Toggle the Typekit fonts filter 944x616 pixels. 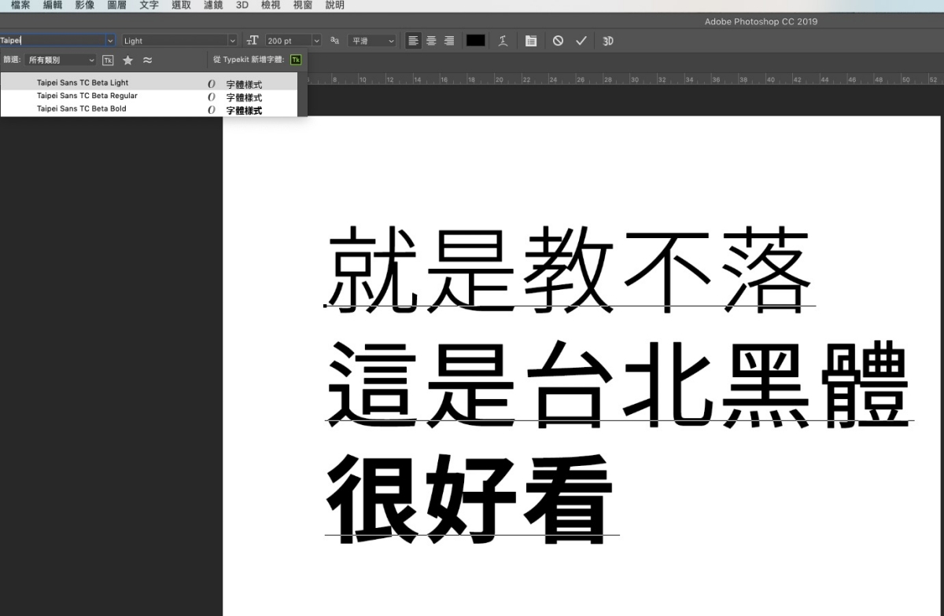coord(109,60)
